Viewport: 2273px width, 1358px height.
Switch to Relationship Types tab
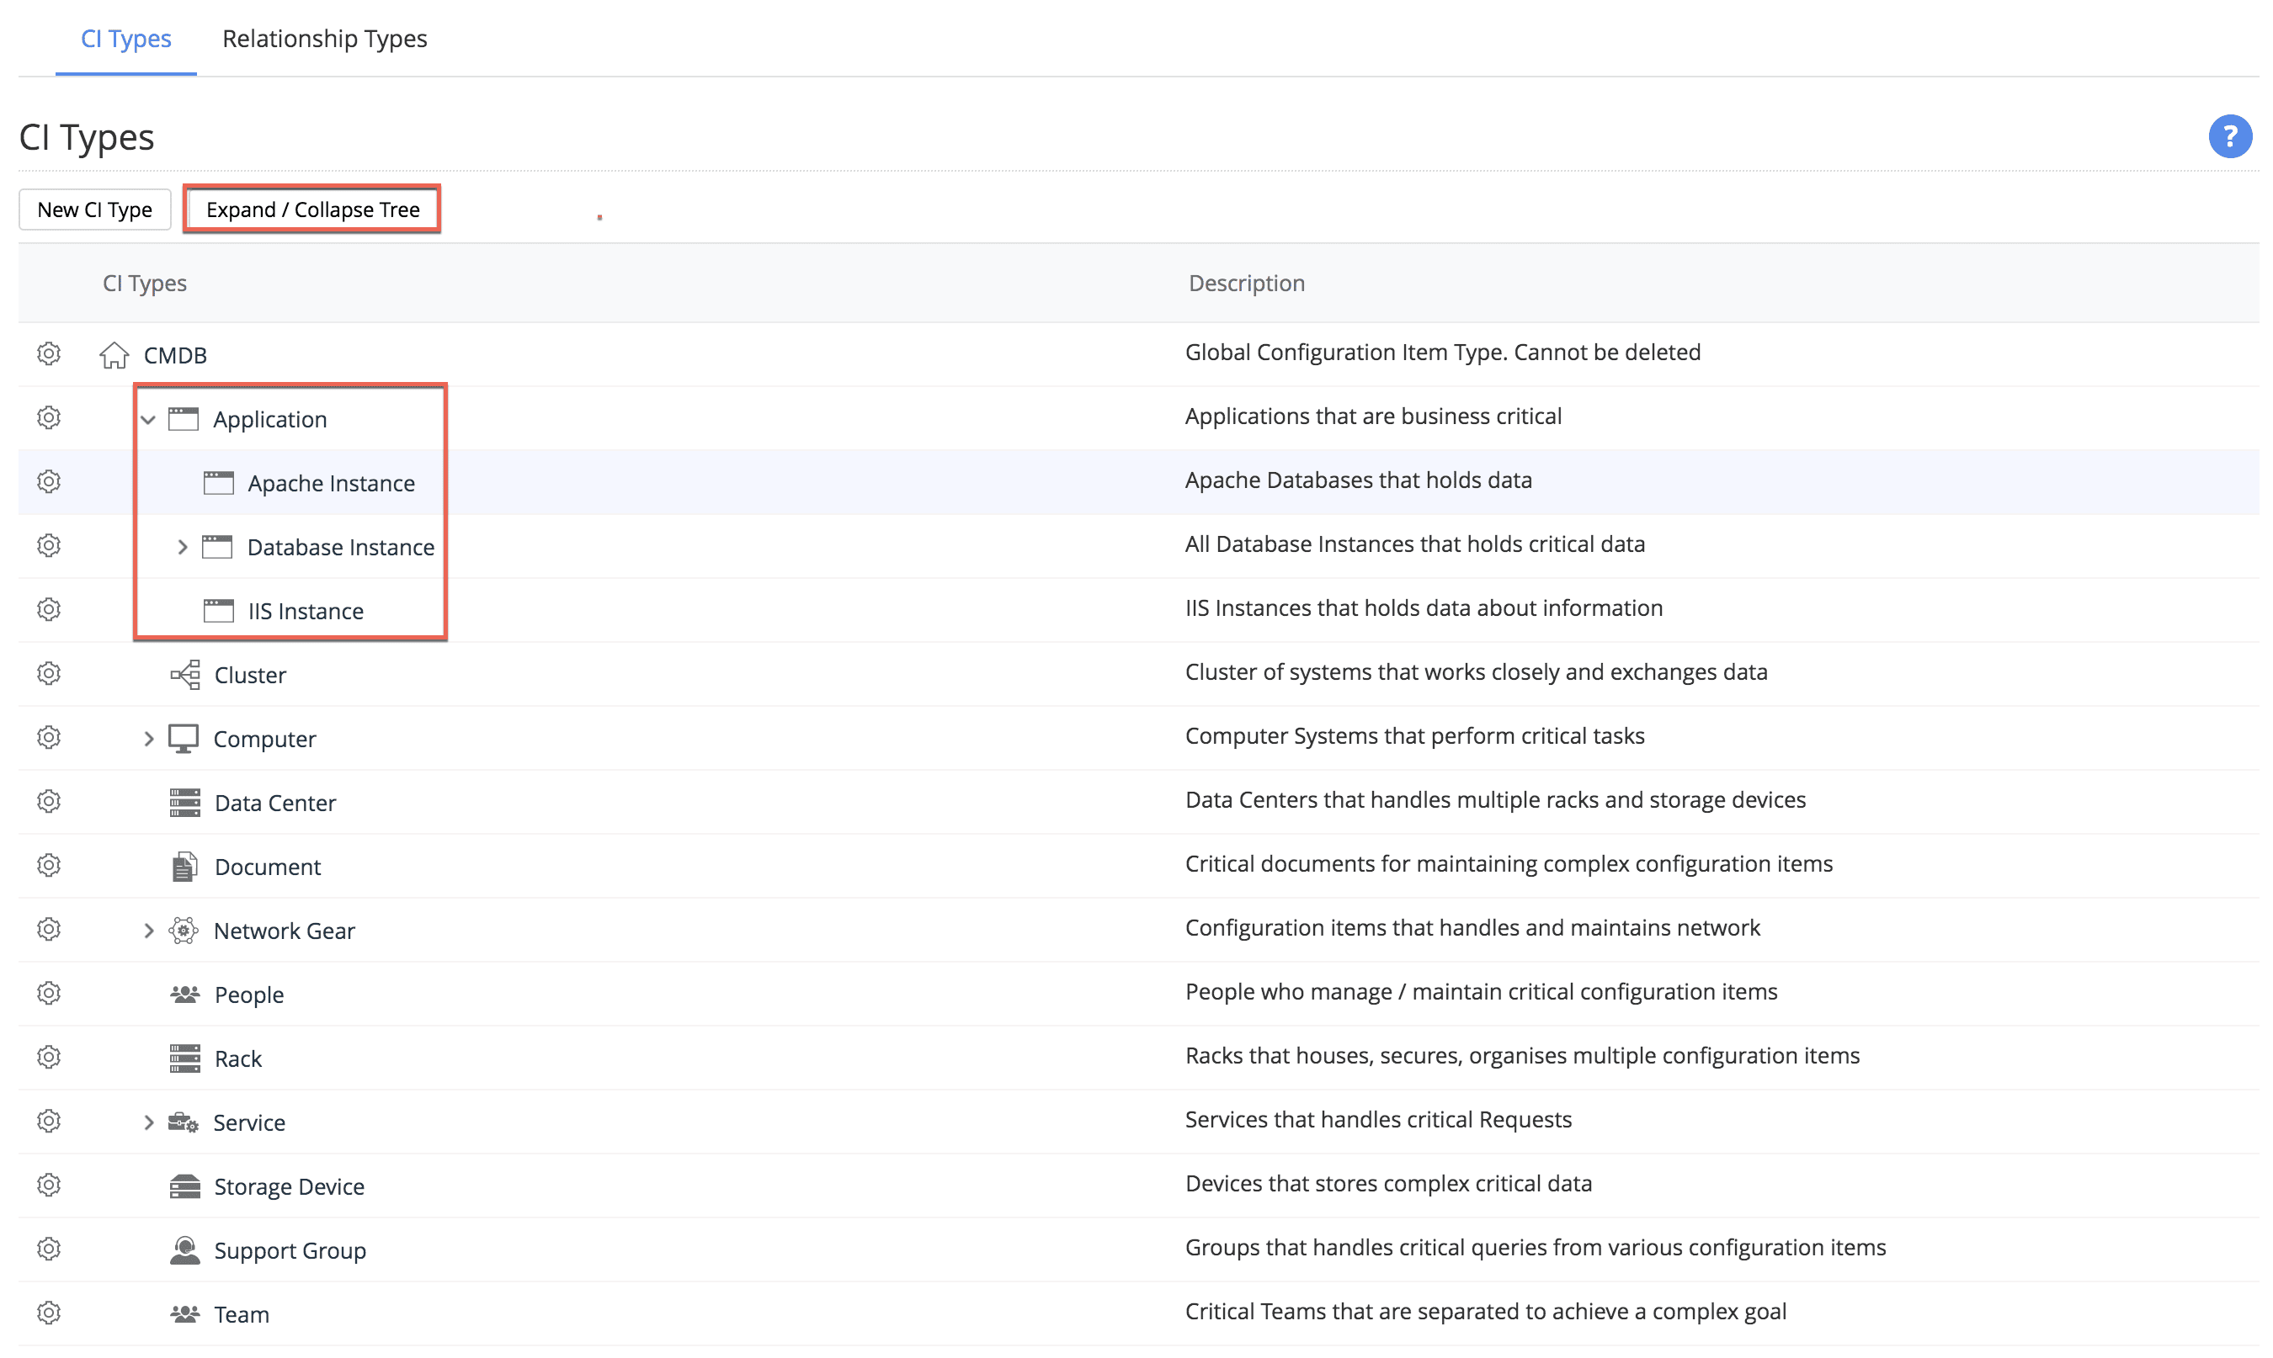[324, 39]
